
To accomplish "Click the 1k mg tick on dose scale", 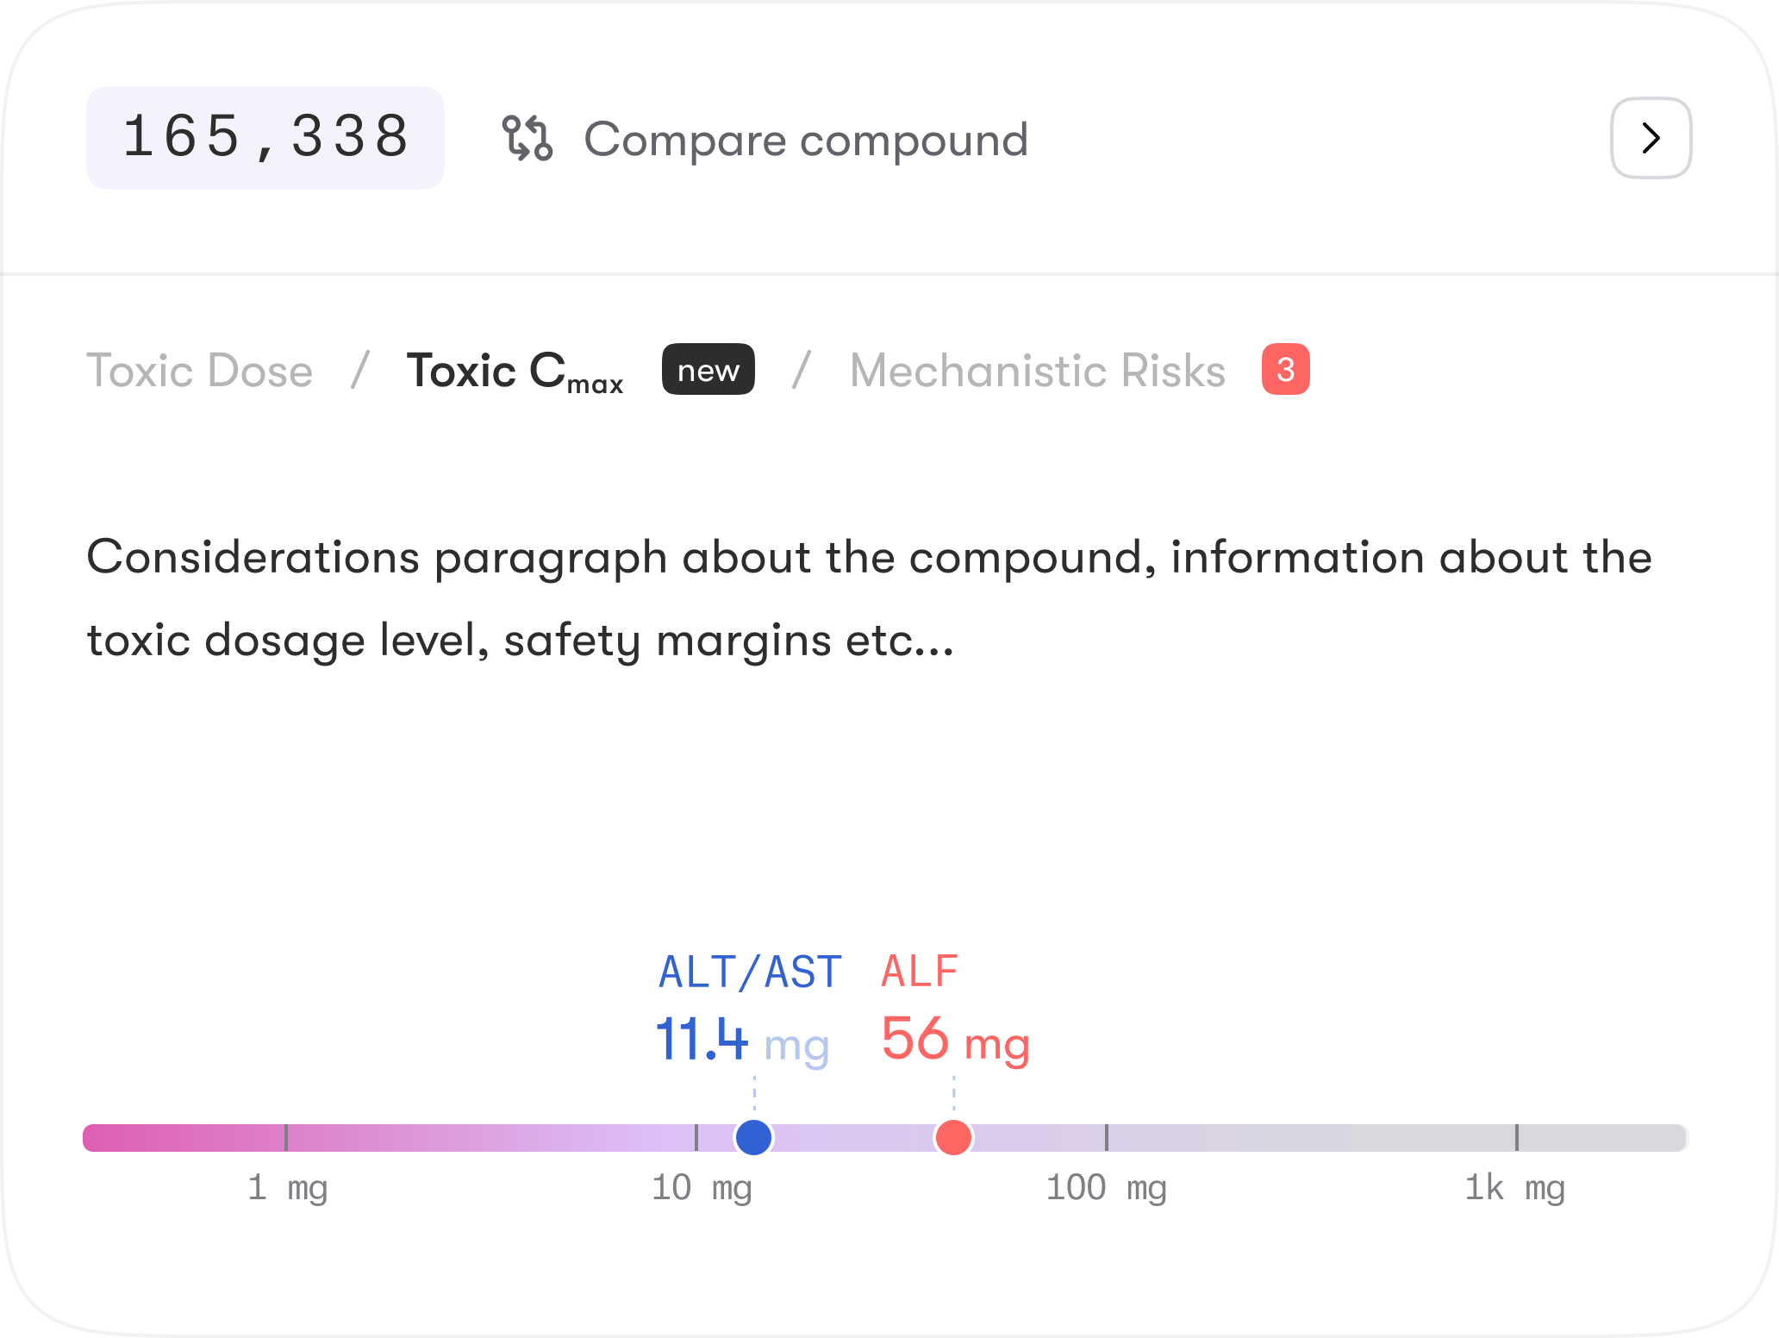I will point(1517,1138).
